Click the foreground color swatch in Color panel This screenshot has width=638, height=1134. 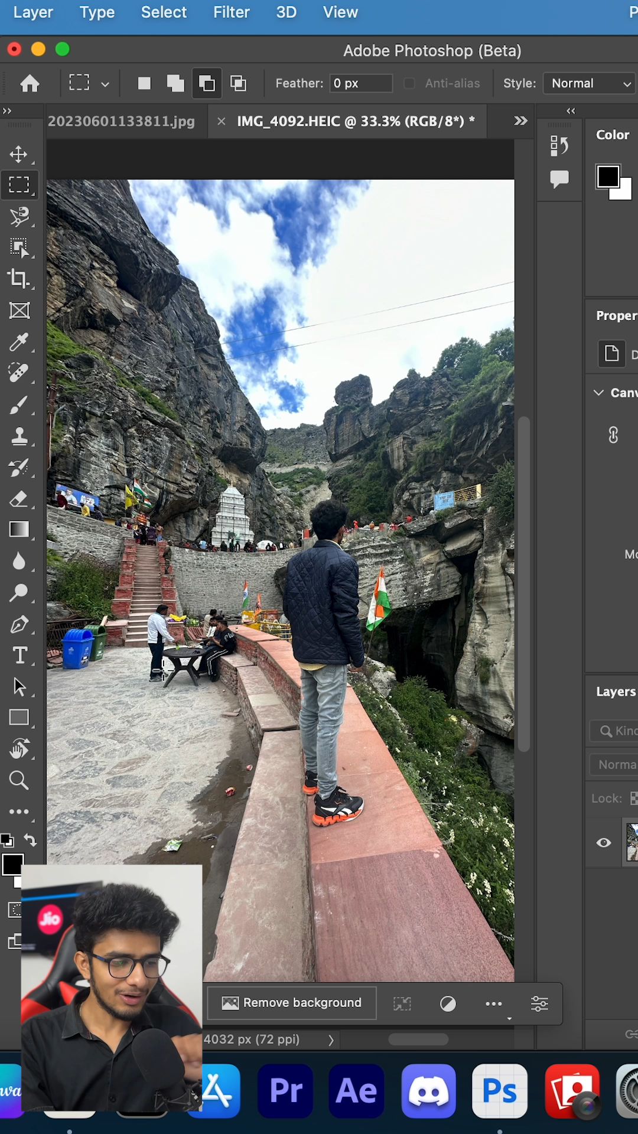(x=608, y=177)
